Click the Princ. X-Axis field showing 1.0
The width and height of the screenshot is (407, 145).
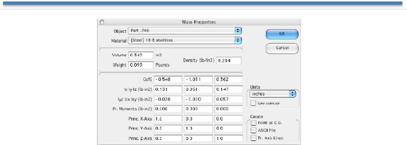coord(168,118)
